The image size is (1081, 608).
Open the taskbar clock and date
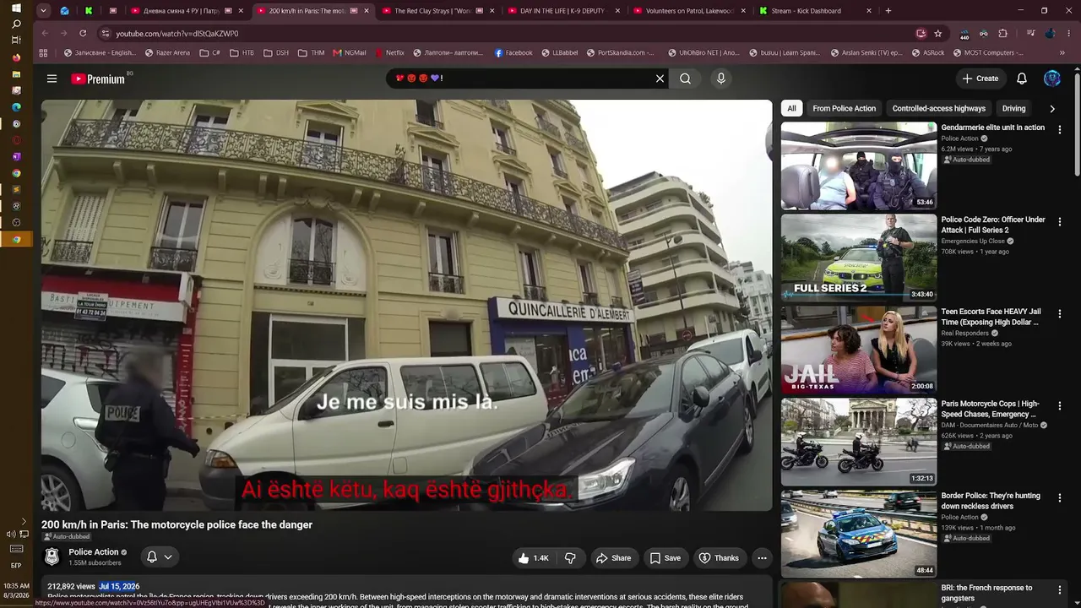(x=16, y=590)
